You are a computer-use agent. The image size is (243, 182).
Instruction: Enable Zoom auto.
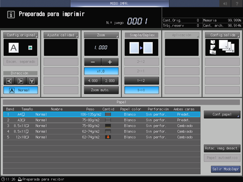click(x=101, y=90)
